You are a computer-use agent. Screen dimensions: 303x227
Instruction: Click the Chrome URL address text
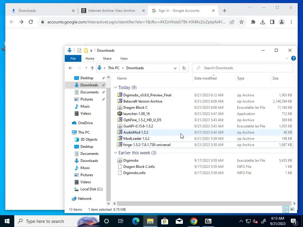(136, 22)
